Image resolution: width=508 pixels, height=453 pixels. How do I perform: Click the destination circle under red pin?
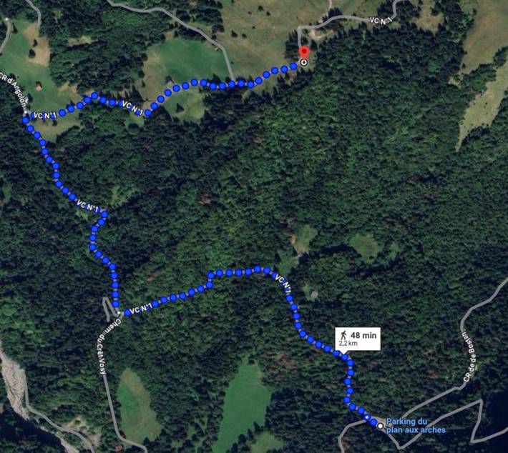pyautogui.click(x=303, y=62)
